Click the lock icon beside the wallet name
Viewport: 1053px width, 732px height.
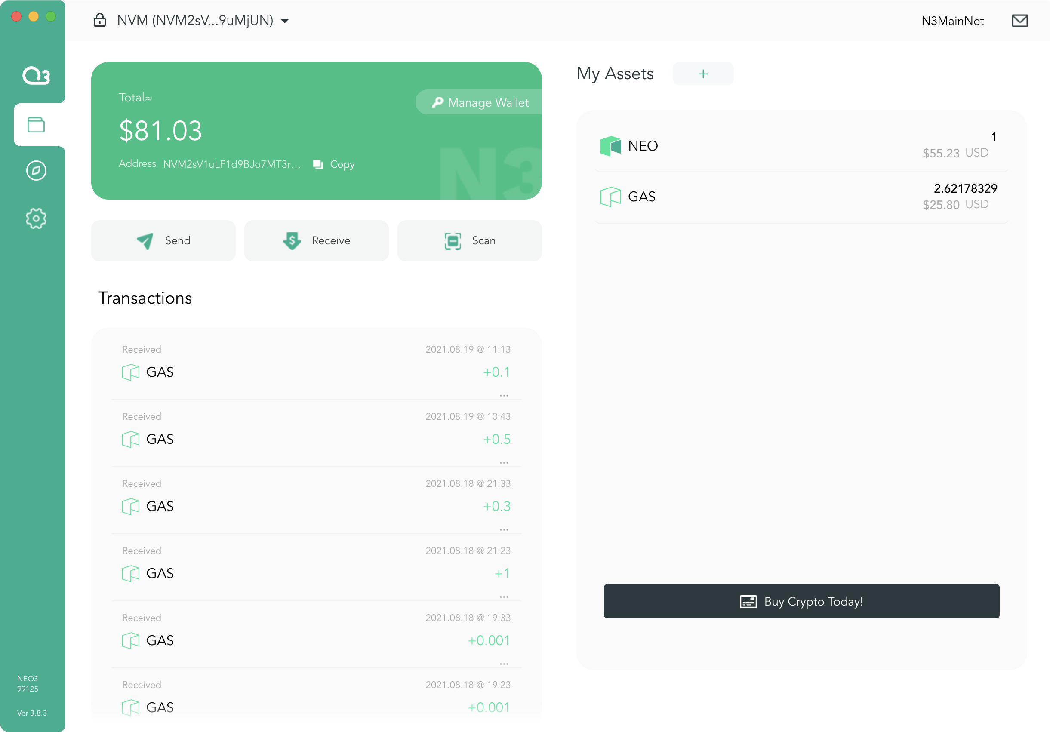coord(100,21)
